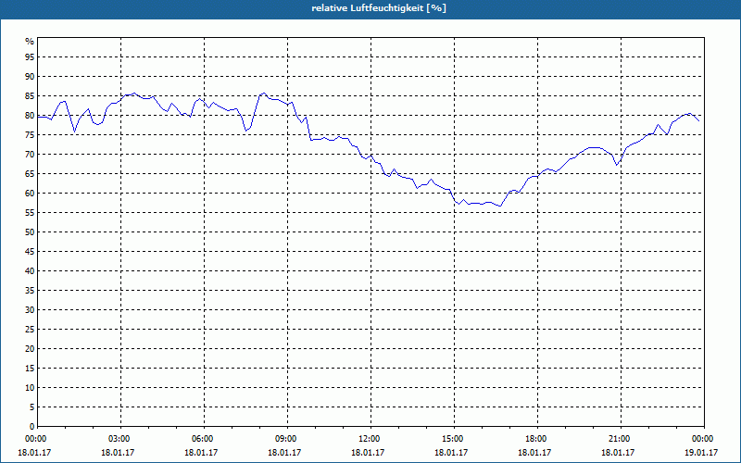
Task: Select the 40 y-axis label
Action: (x=30, y=270)
